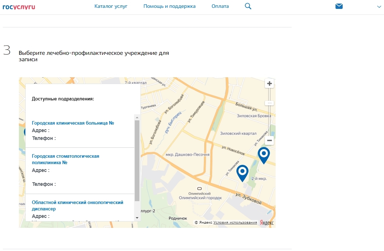Click 'ул. Тимуровцев' street label
384x251 pixels.
point(196,111)
